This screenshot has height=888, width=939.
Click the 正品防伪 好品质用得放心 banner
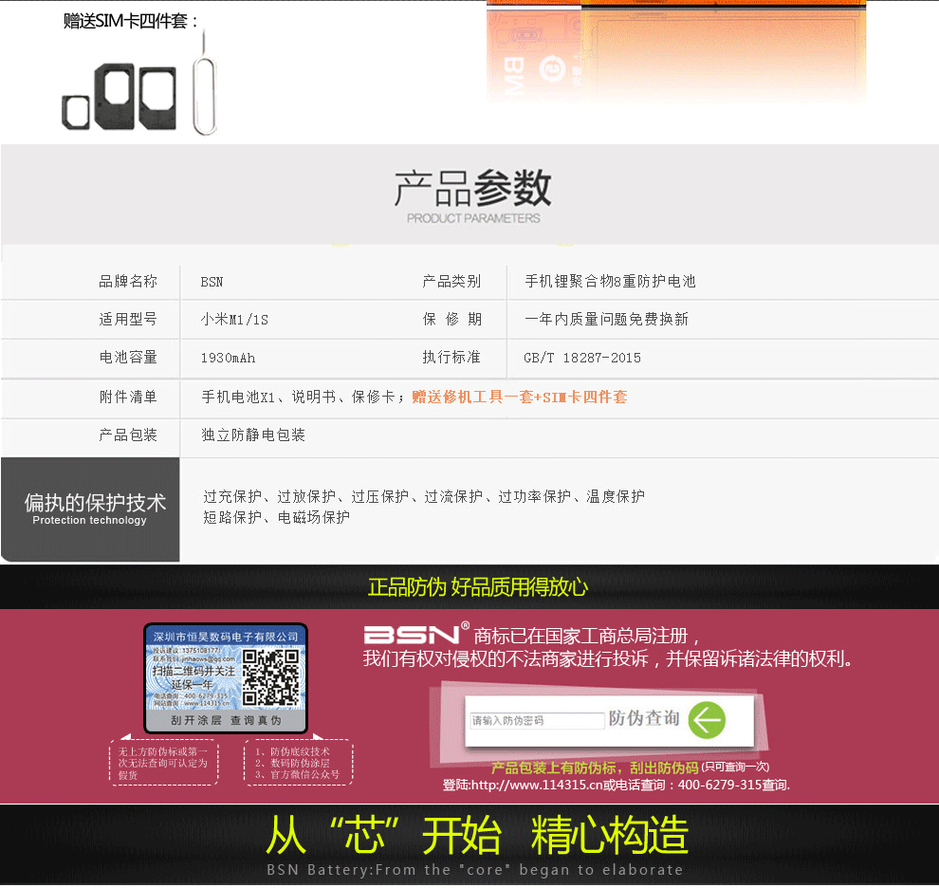[x=477, y=587]
